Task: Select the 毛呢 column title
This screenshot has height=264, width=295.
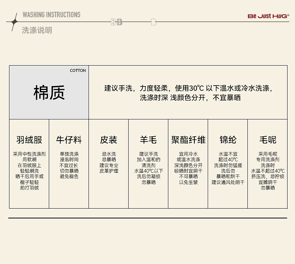Action: point(267,140)
